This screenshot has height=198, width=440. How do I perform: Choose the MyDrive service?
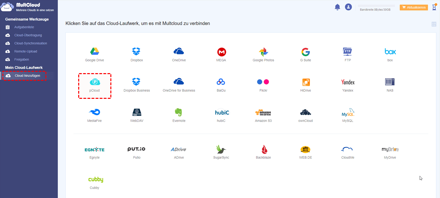(x=390, y=149)
